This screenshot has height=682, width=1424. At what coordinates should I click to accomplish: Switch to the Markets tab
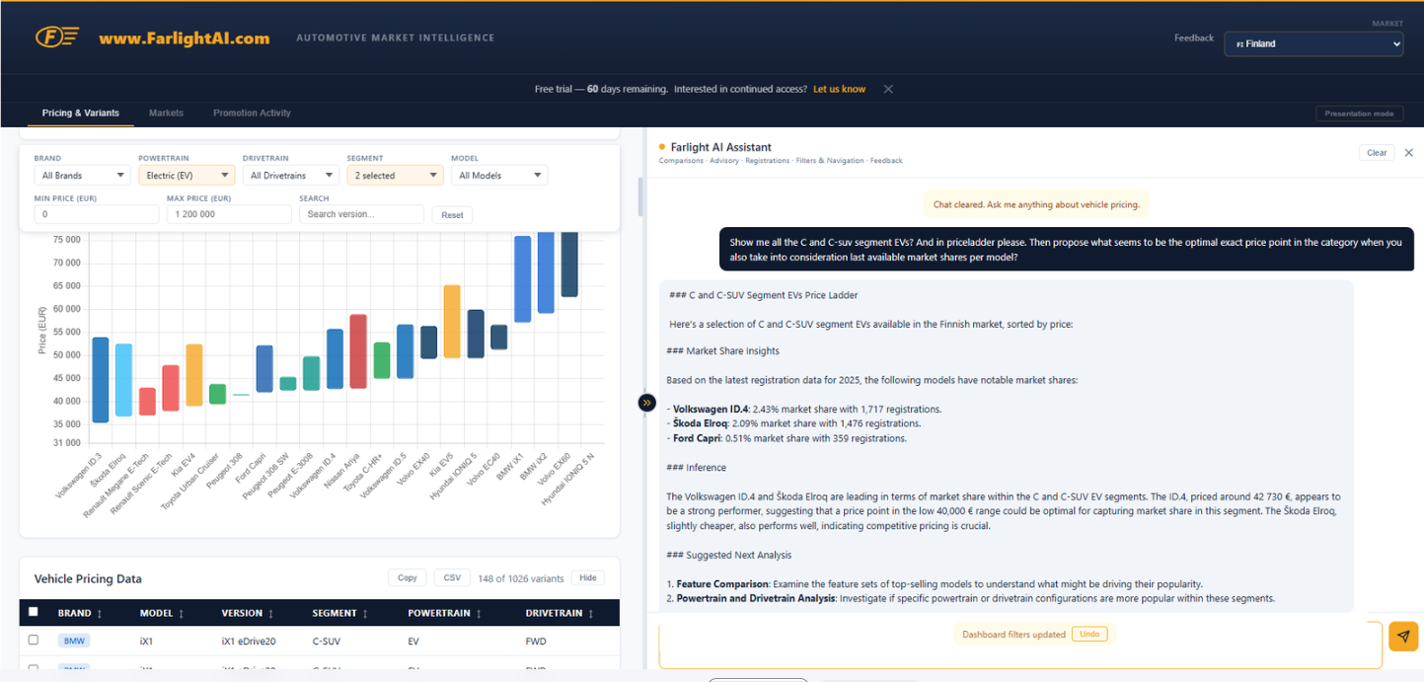click(x=166, y=113)
